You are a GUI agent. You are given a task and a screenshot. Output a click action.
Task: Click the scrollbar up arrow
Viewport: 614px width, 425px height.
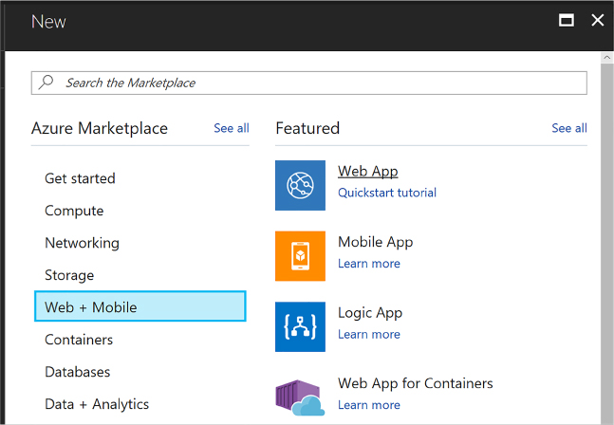[607, 58]
